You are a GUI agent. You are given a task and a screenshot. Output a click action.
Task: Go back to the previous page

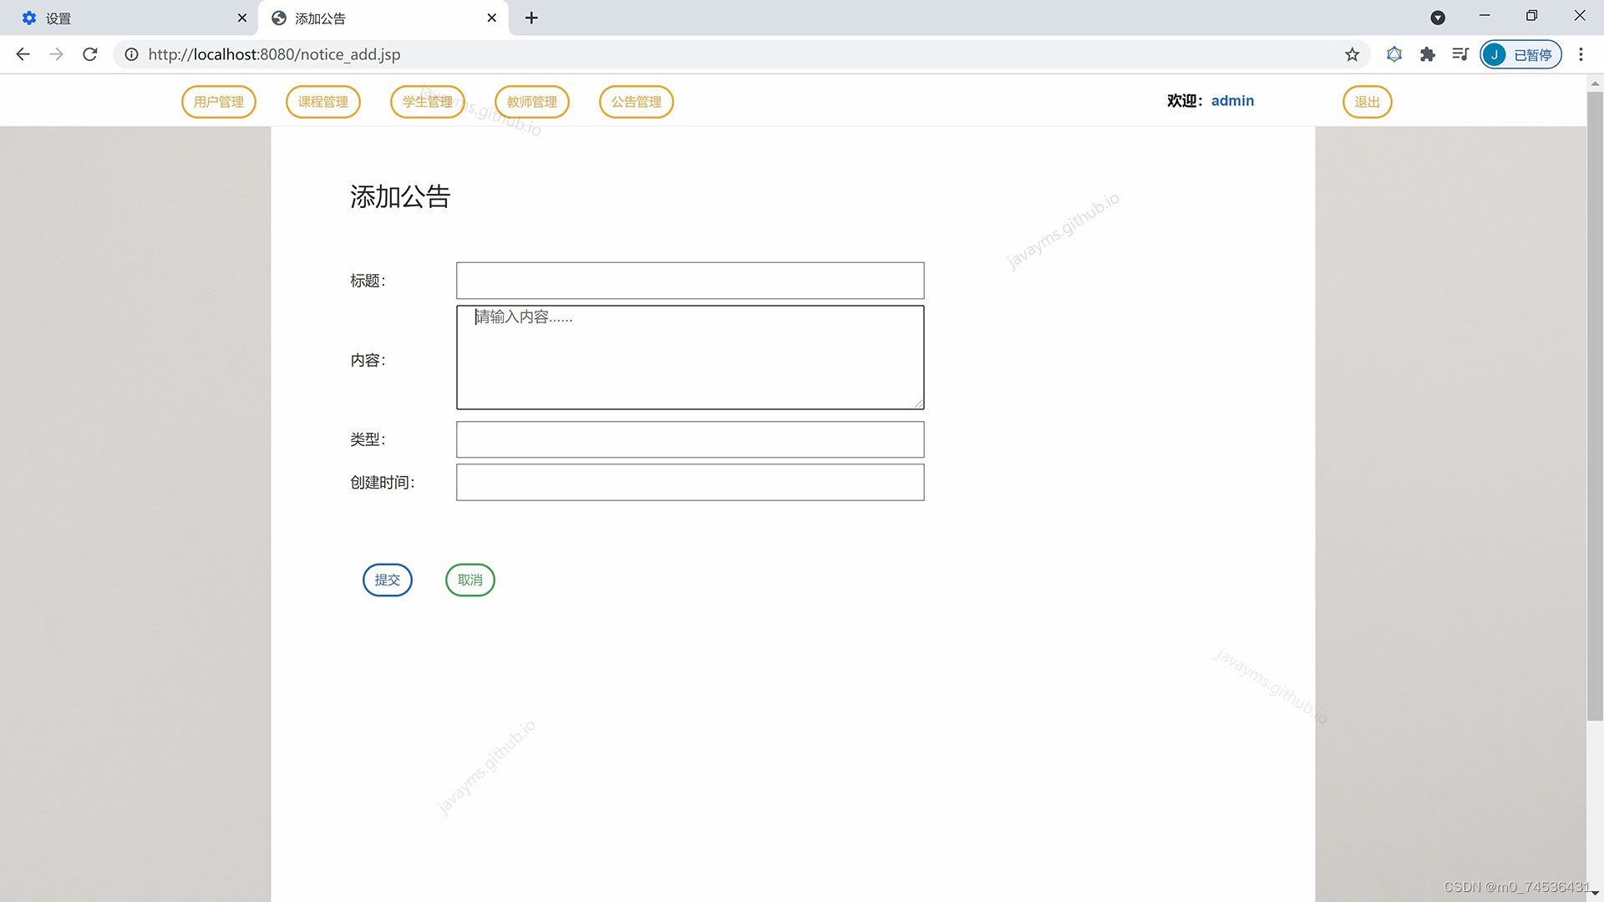23,54
